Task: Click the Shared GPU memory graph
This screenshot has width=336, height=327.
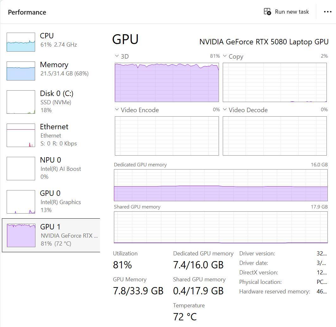Action: tap(221, 227)
